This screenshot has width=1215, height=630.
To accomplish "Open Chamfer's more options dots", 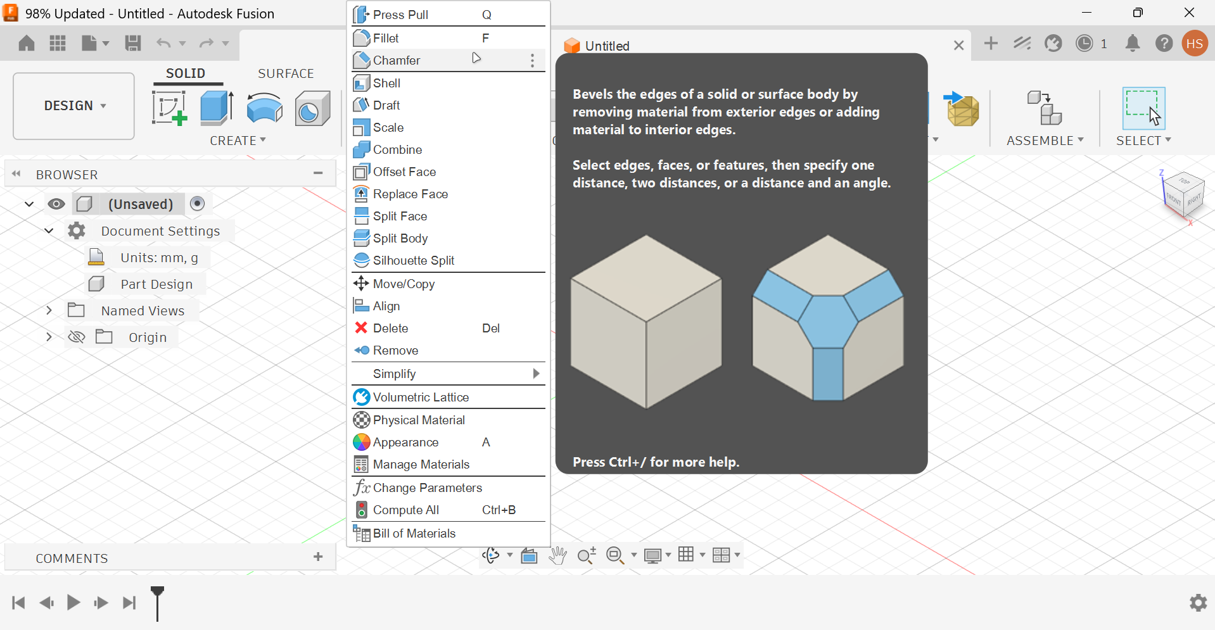I will point(532,60).
